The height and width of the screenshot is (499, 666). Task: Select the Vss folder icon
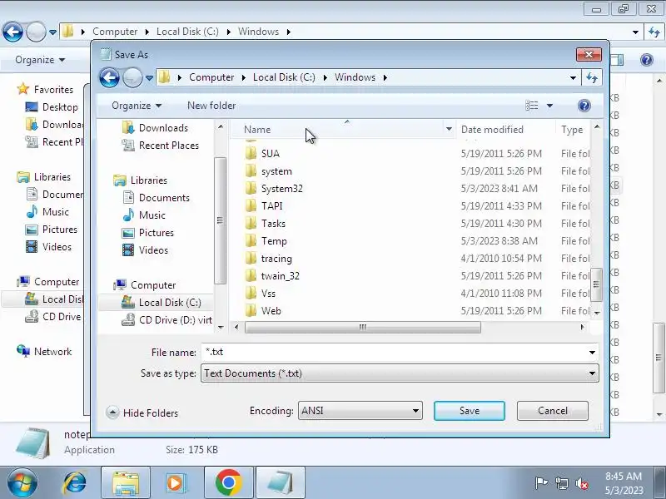(x=251, y=294)
